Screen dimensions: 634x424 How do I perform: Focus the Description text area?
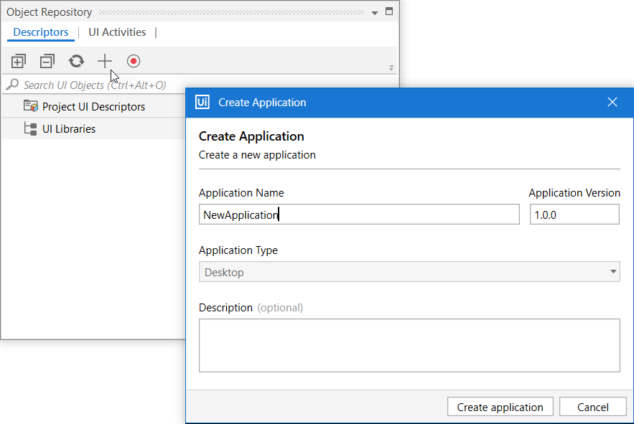[x=409, y=345]
